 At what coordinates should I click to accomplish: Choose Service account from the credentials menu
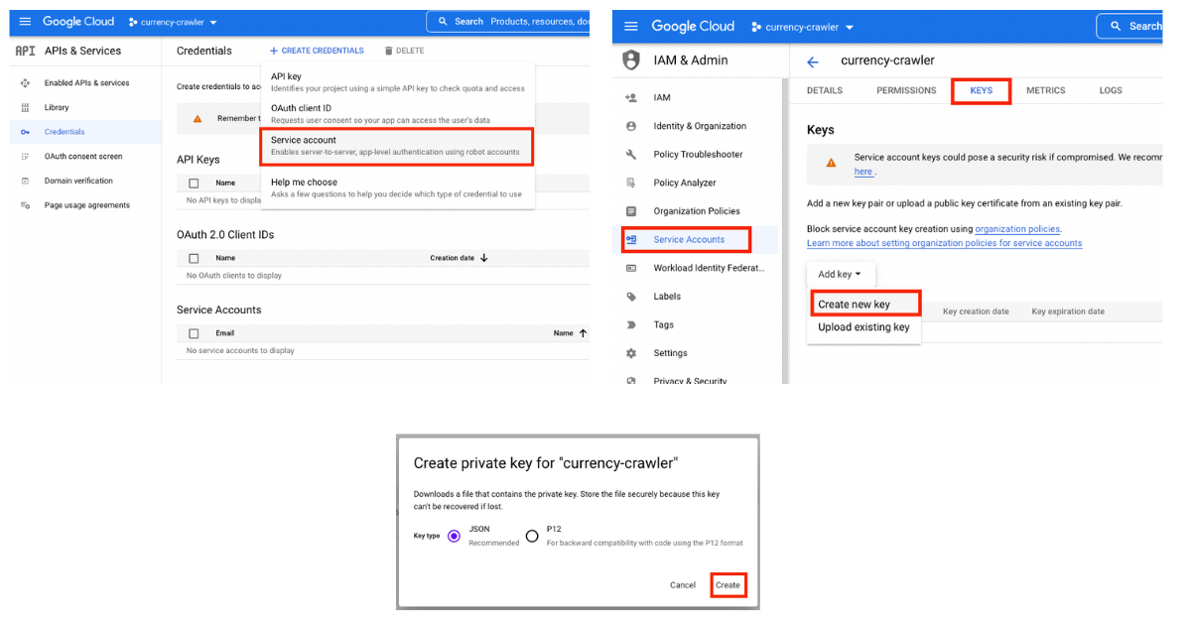tap(396, 146)
